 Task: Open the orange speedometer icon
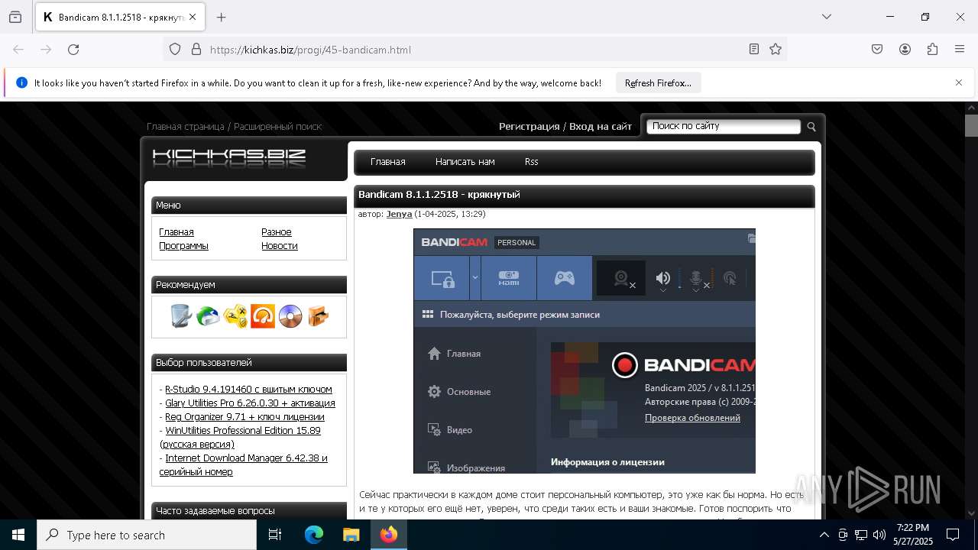[x=263, y=315]
